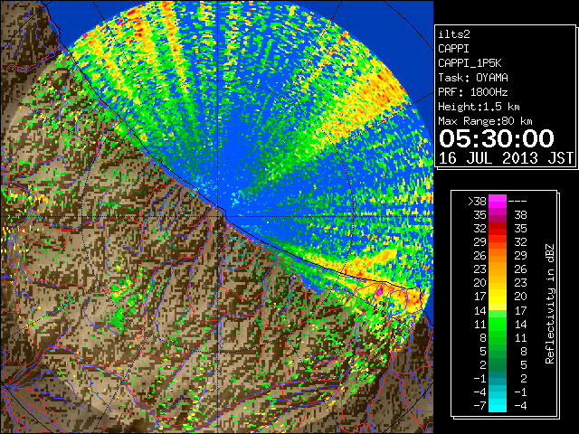Click the 05:30:00 timestamp

[497, 138]
